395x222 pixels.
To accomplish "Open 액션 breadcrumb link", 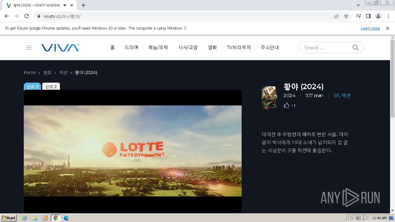I will (x=63, y=72).
